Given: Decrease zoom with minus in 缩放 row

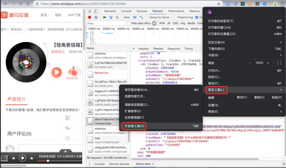Looking at the screenshot, I should [250, 63].
